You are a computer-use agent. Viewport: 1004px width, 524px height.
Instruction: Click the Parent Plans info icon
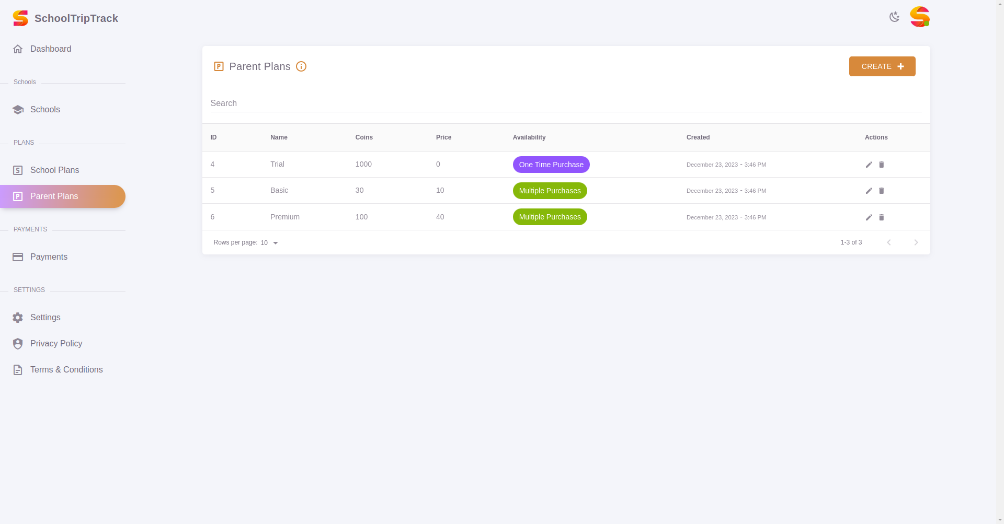tap(301, 66)
